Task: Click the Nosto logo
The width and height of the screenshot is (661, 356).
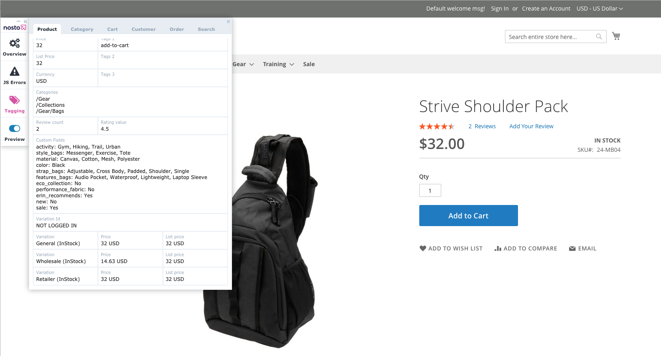Action: tap(15, 28)
